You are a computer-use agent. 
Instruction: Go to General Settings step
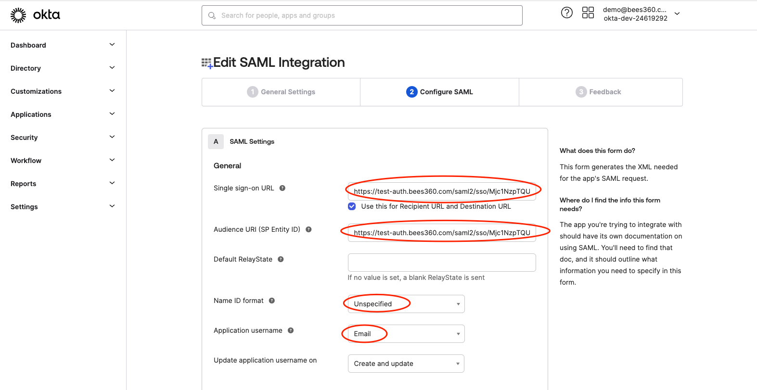pyautogui.click(x=281, y=92)
